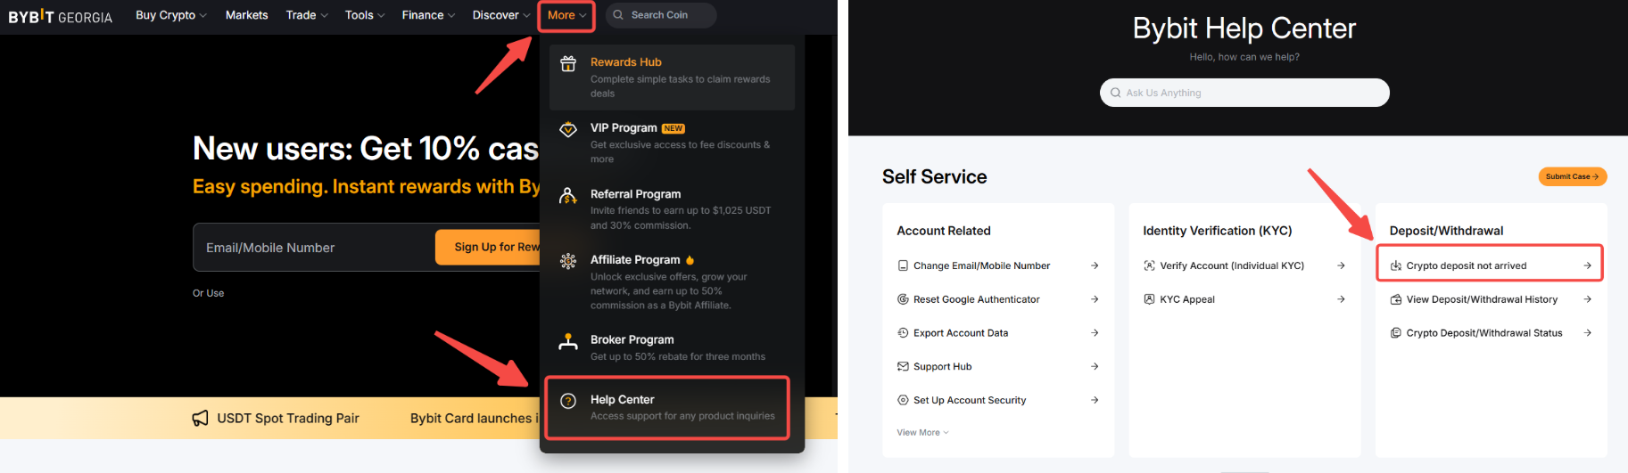Click the Ask Us Anything search box
The height and width of the screenshot is (473, 1628).
click(1244, 93)
